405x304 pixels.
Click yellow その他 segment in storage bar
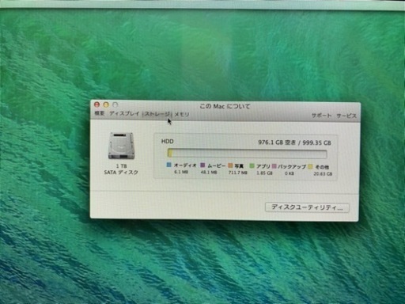170,153
